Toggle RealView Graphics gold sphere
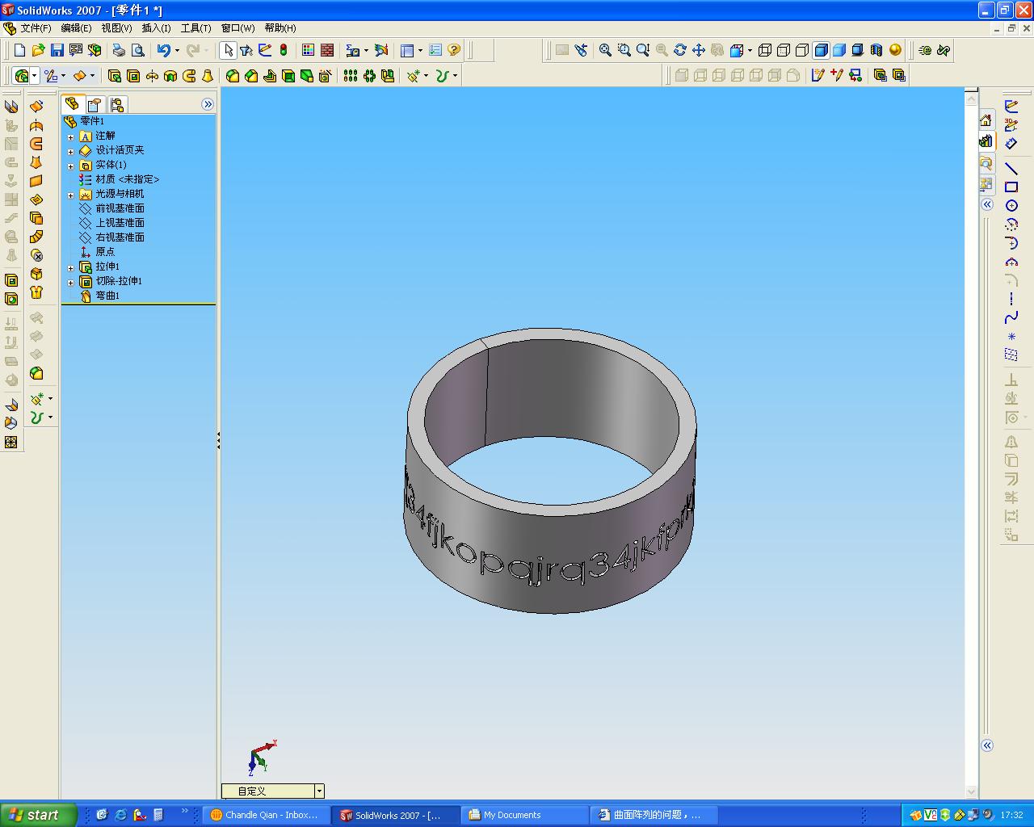Image resolution: width=1034 pixels, height=827 pixels. [895, 50]
